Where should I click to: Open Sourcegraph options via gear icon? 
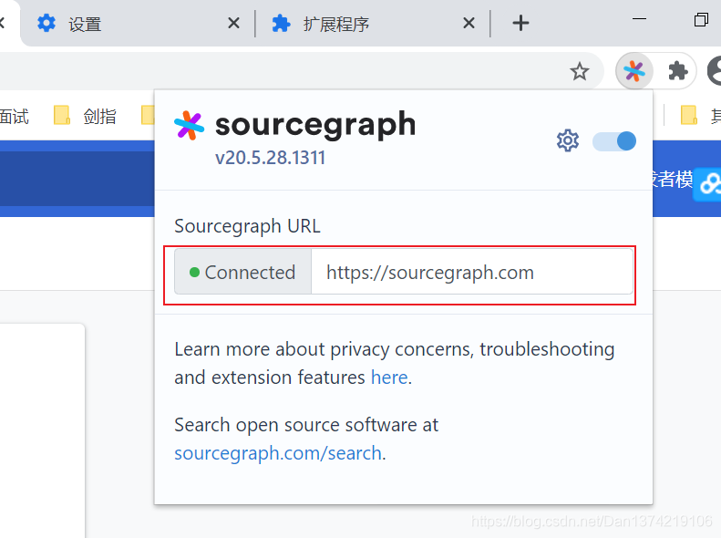(568, 140)
